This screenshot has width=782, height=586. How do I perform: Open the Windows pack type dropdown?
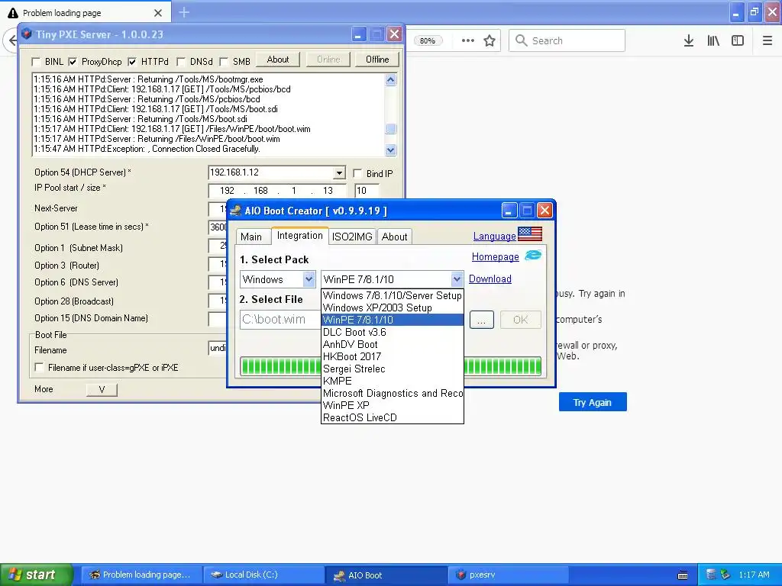click(309, 279)
